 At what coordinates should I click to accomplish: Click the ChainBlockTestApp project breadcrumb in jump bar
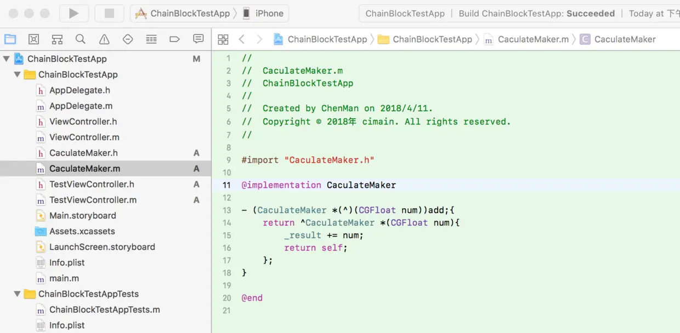click(x=320, y=39)
